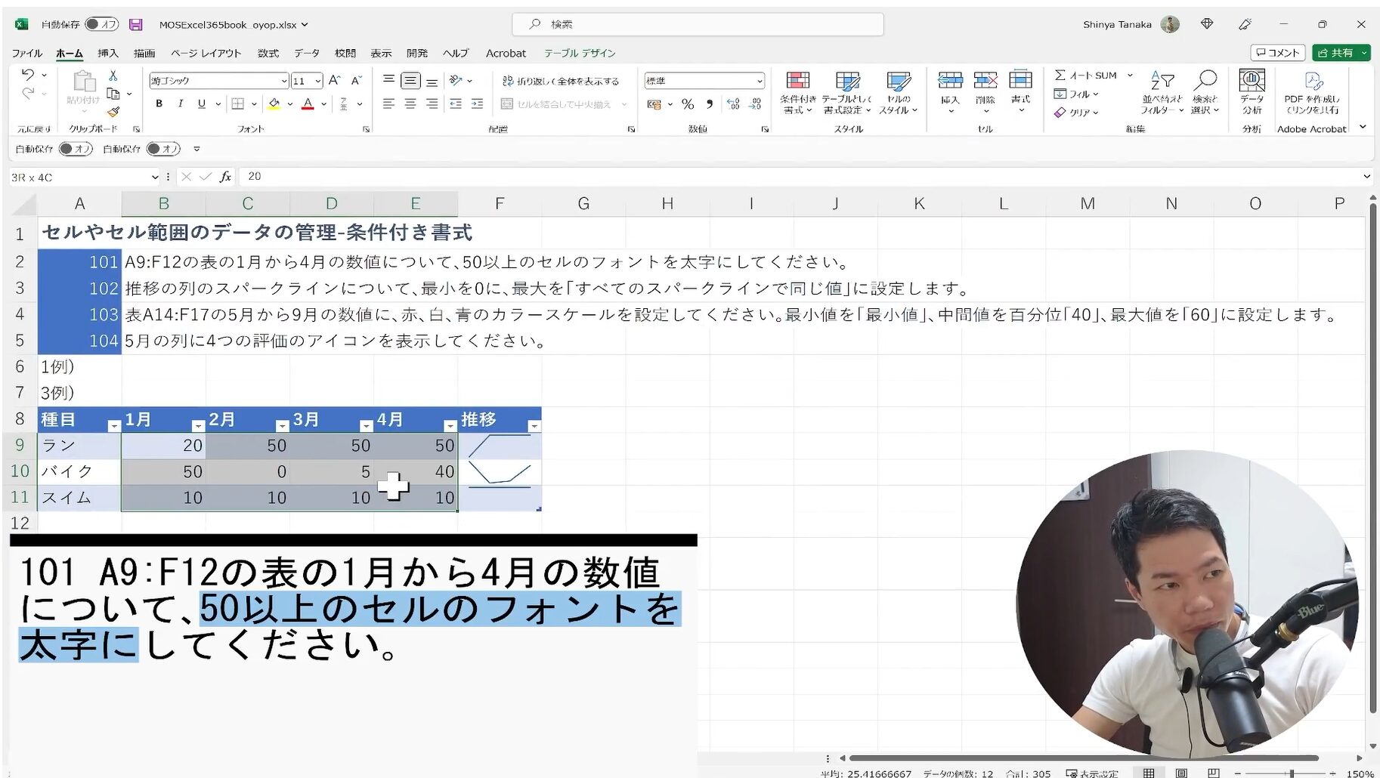The width and height of the screenshot is (1380, 778).
Task: Toggle middle vertical alignment button
Action: point(410,80)
